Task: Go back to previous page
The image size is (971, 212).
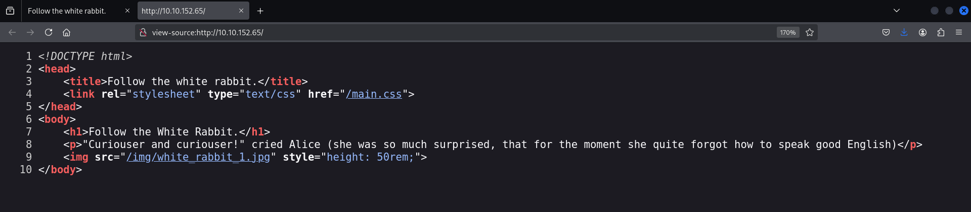Action: point(12,32)
